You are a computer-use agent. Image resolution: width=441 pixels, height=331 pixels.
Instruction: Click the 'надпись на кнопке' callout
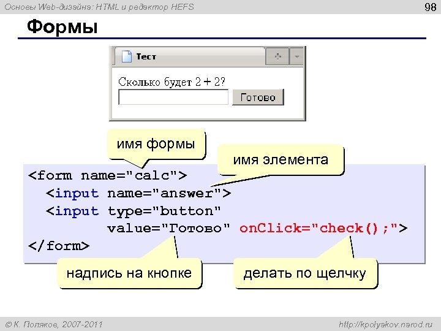[129, 273]
